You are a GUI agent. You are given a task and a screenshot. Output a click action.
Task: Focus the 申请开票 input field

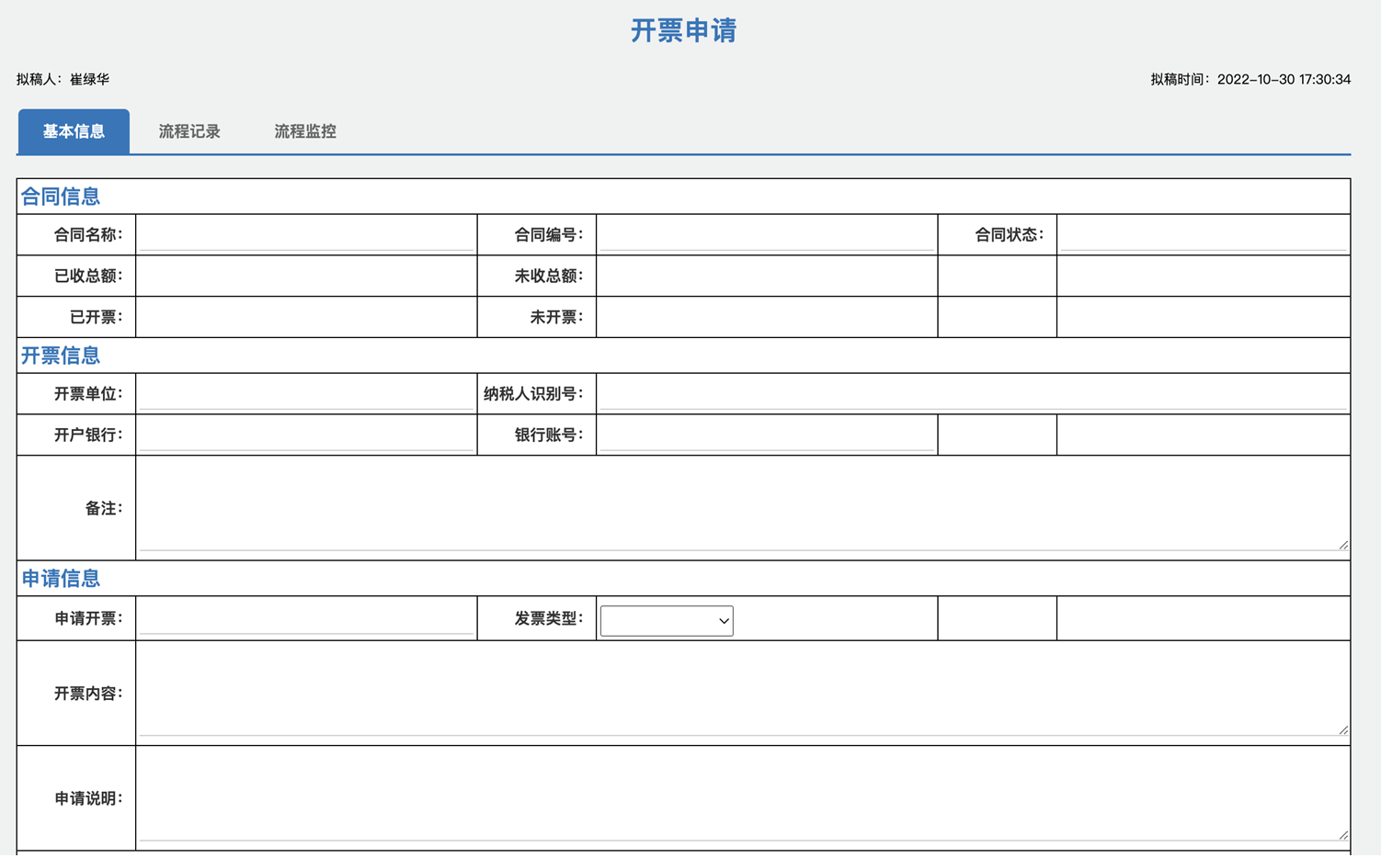tap(303, 616)
